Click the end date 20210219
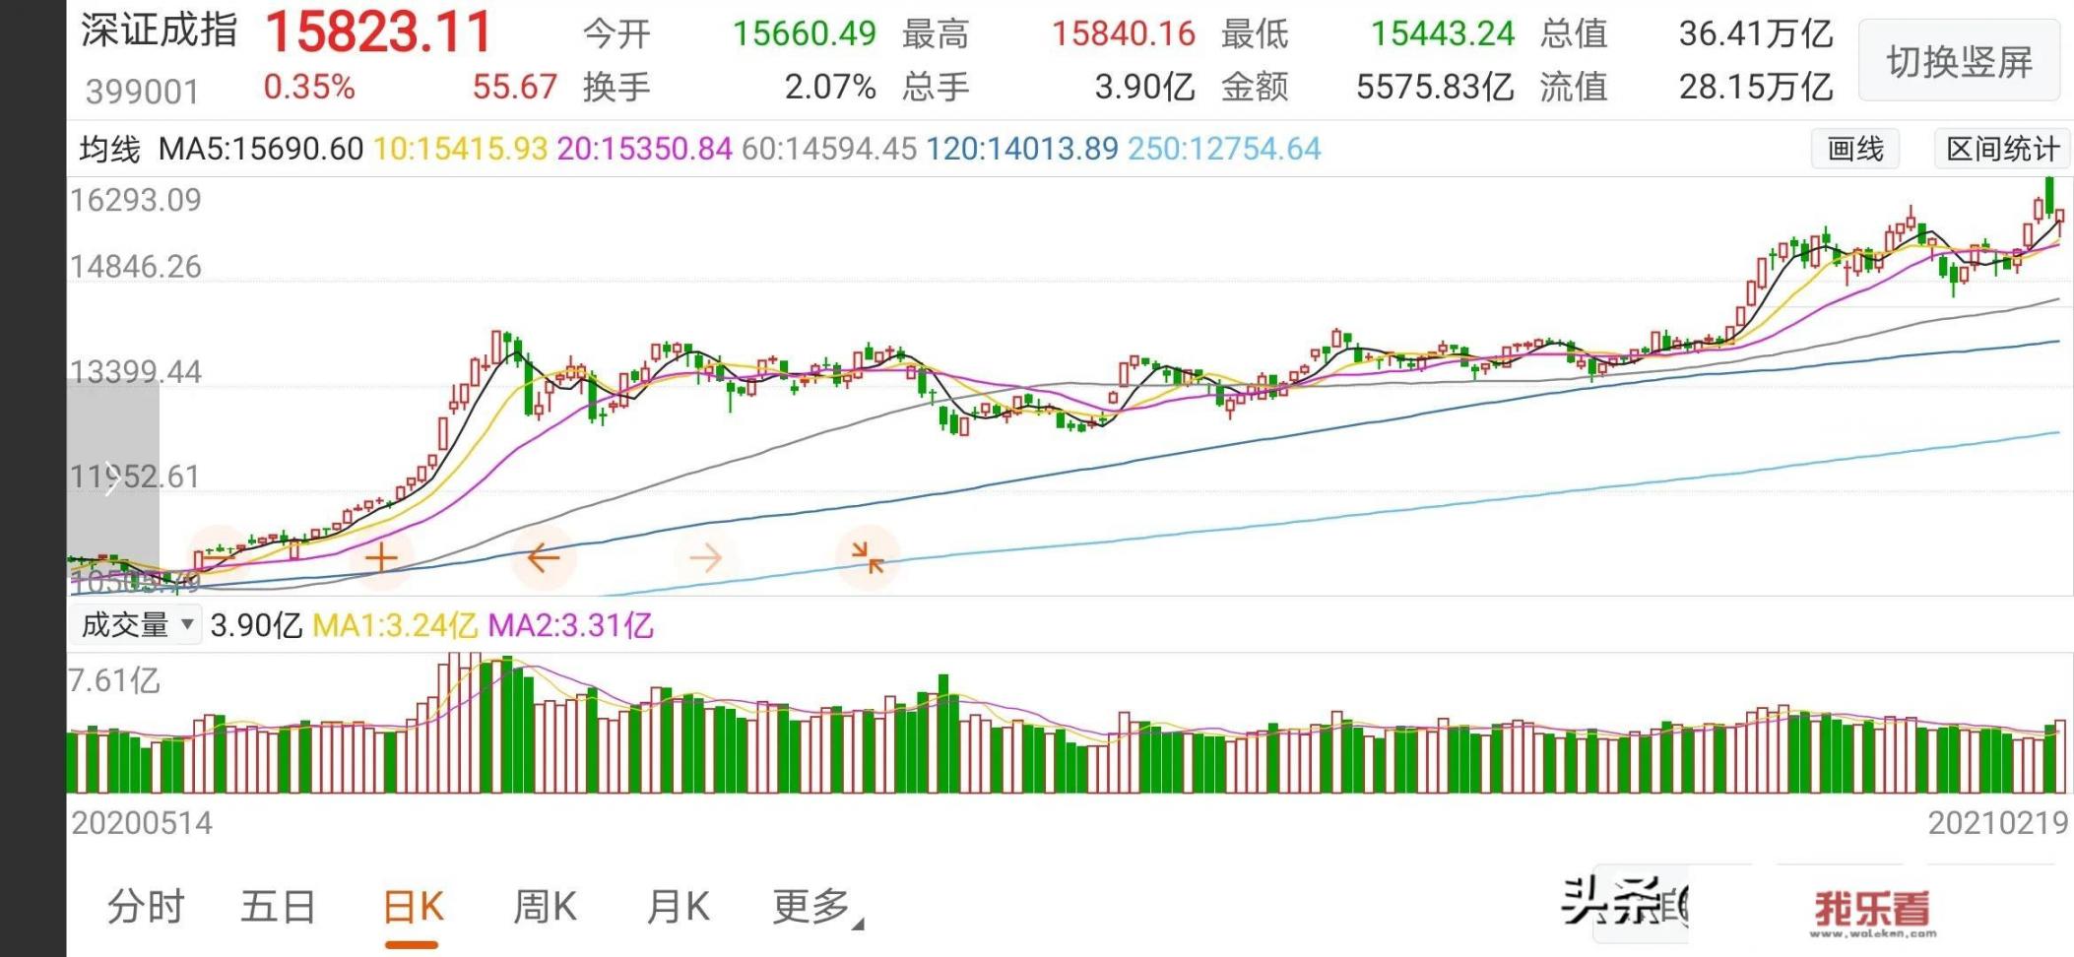Viewport: 2074px width, 957px height. coord(1998,823)
